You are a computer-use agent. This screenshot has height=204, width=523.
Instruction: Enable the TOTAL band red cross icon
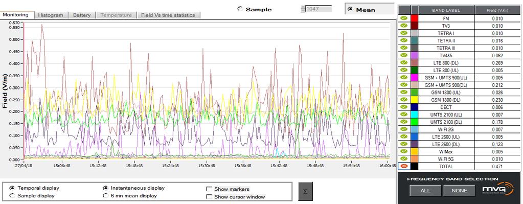click(x=404, y=166)
